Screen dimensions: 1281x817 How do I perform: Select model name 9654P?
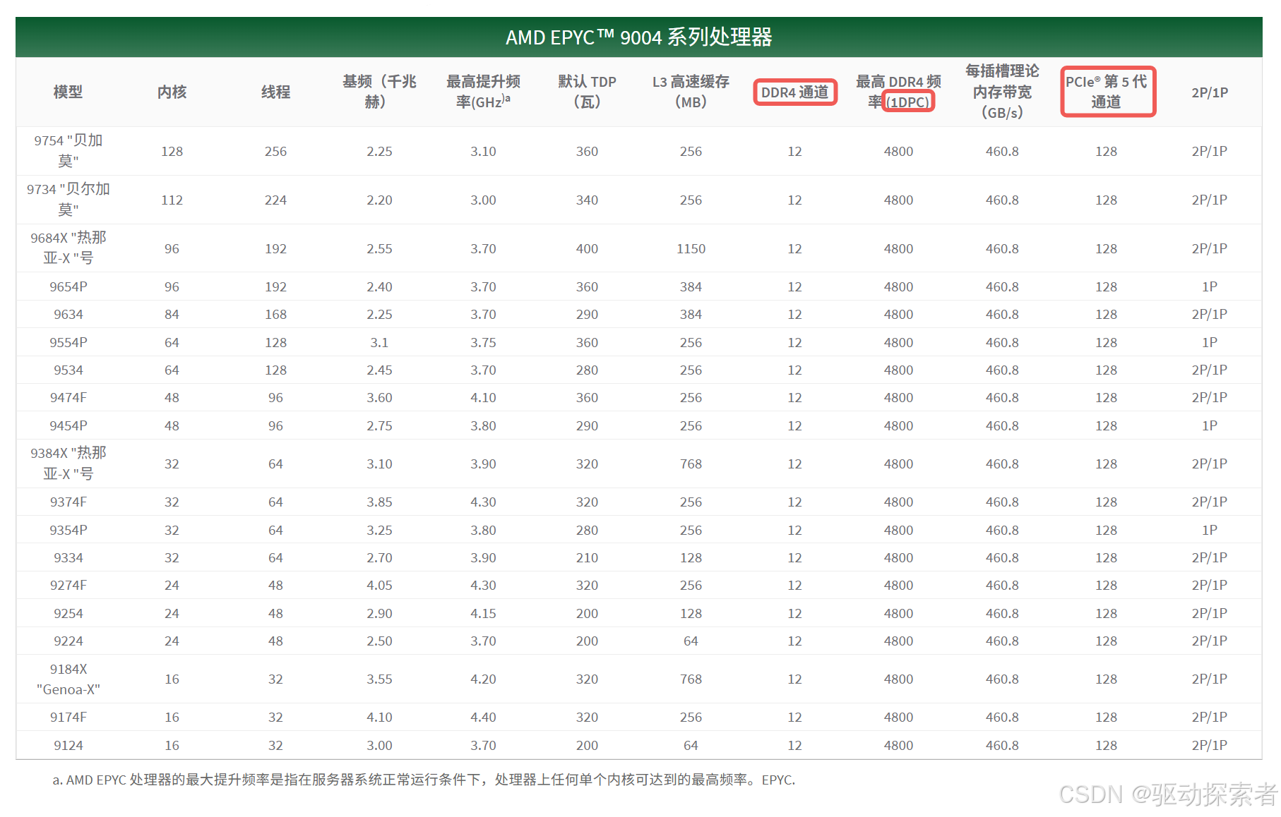pyautogui.click(x=68, y=286)
